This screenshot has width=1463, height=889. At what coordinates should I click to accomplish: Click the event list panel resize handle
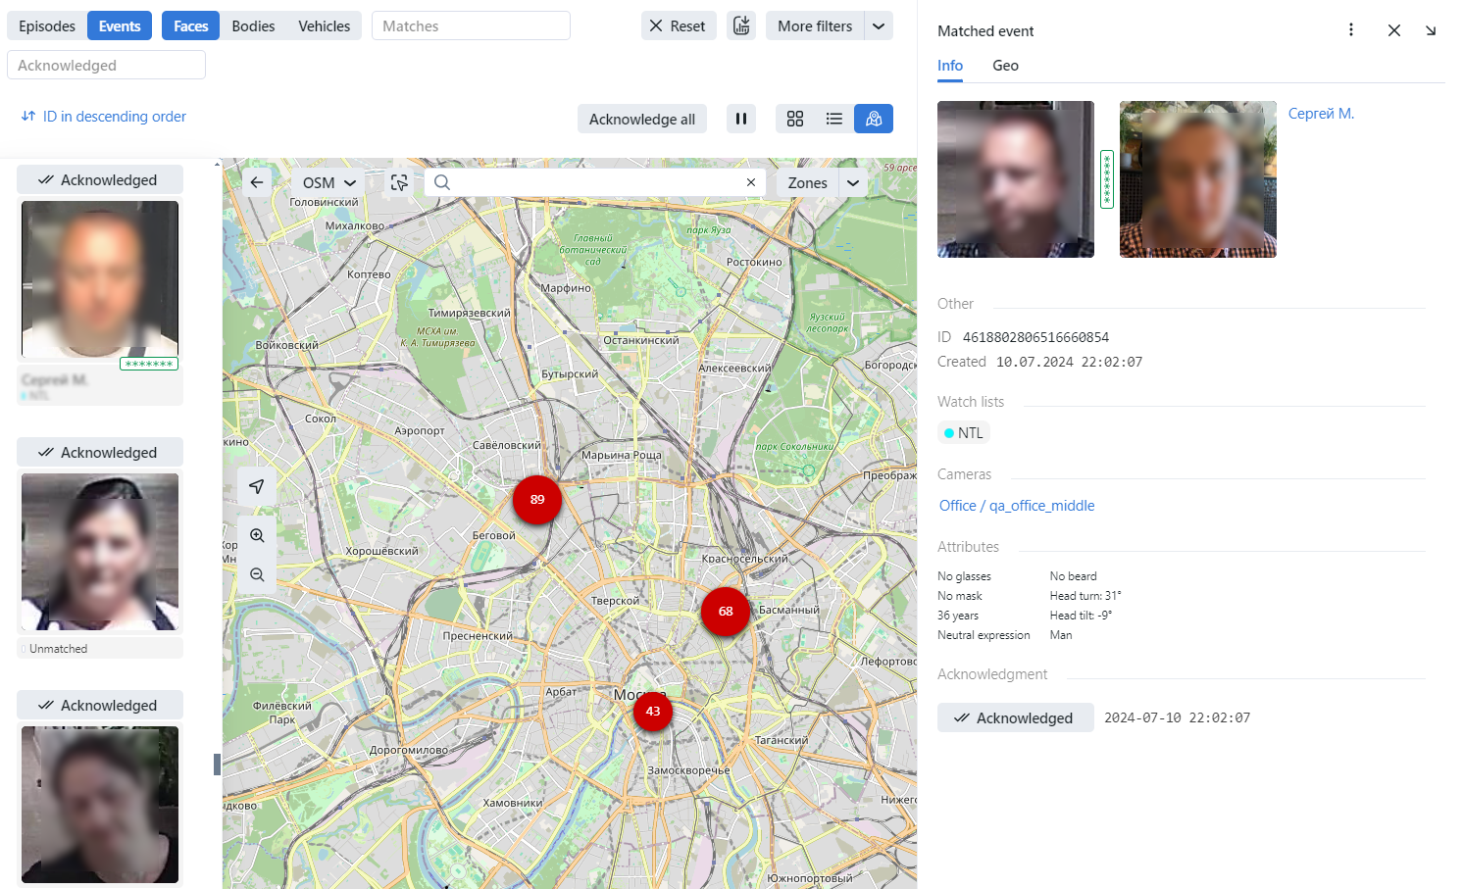click(217, 765)
